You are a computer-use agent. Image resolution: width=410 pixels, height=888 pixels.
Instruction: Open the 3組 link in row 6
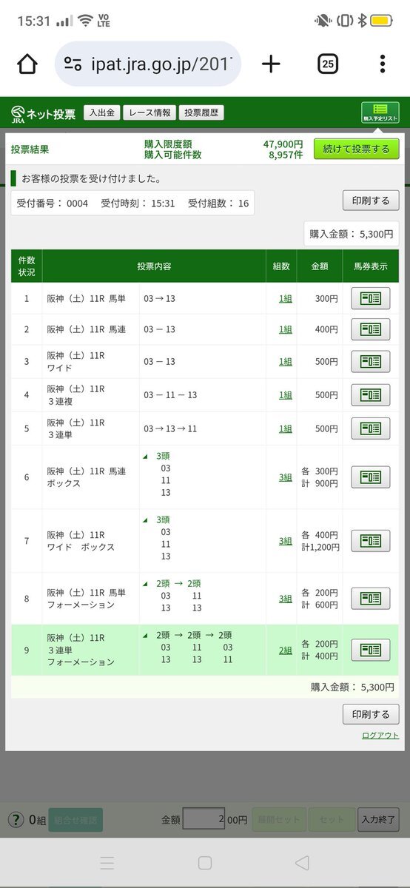[285, 477]
